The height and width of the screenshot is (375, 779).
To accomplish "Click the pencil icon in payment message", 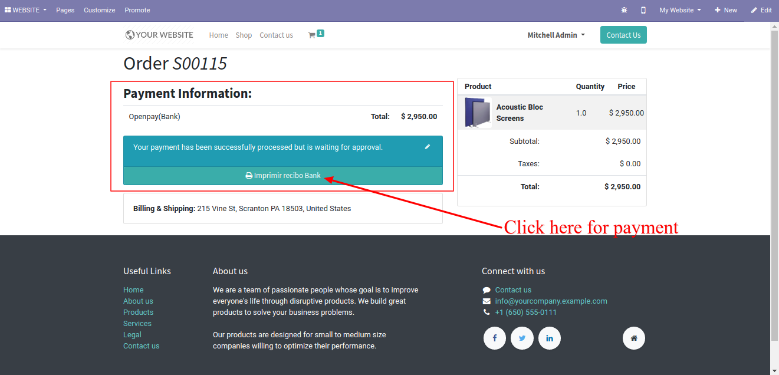I will [428, 147].
